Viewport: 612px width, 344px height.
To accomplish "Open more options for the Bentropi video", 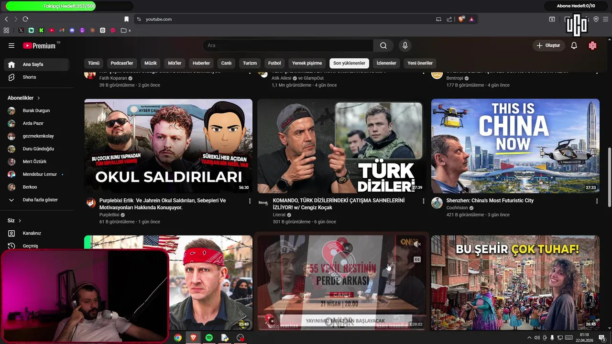I will (597, 72).
